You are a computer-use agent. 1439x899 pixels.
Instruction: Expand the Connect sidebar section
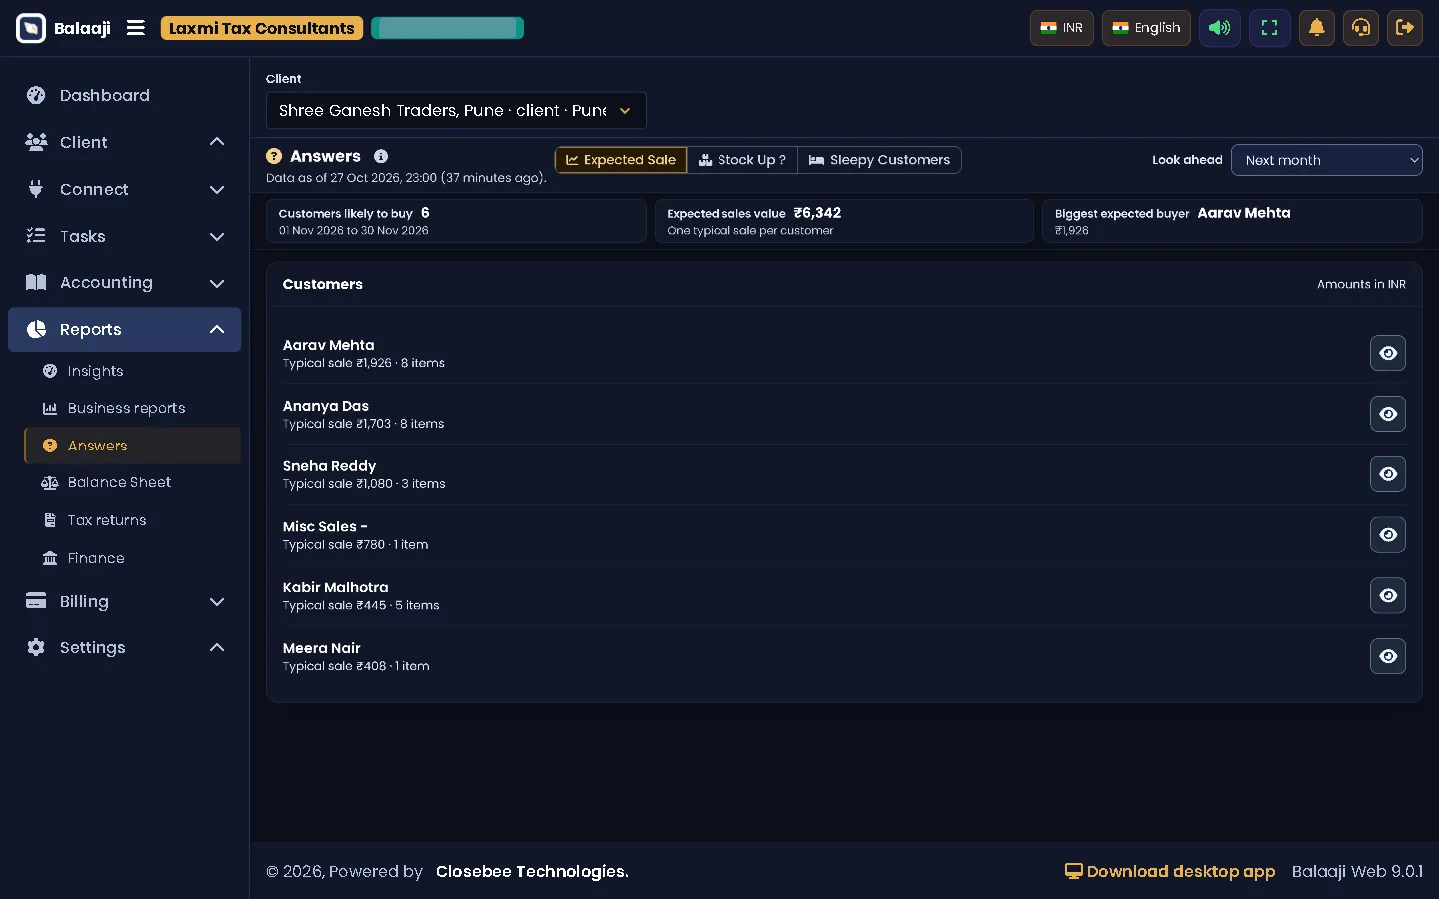point(125,189)
